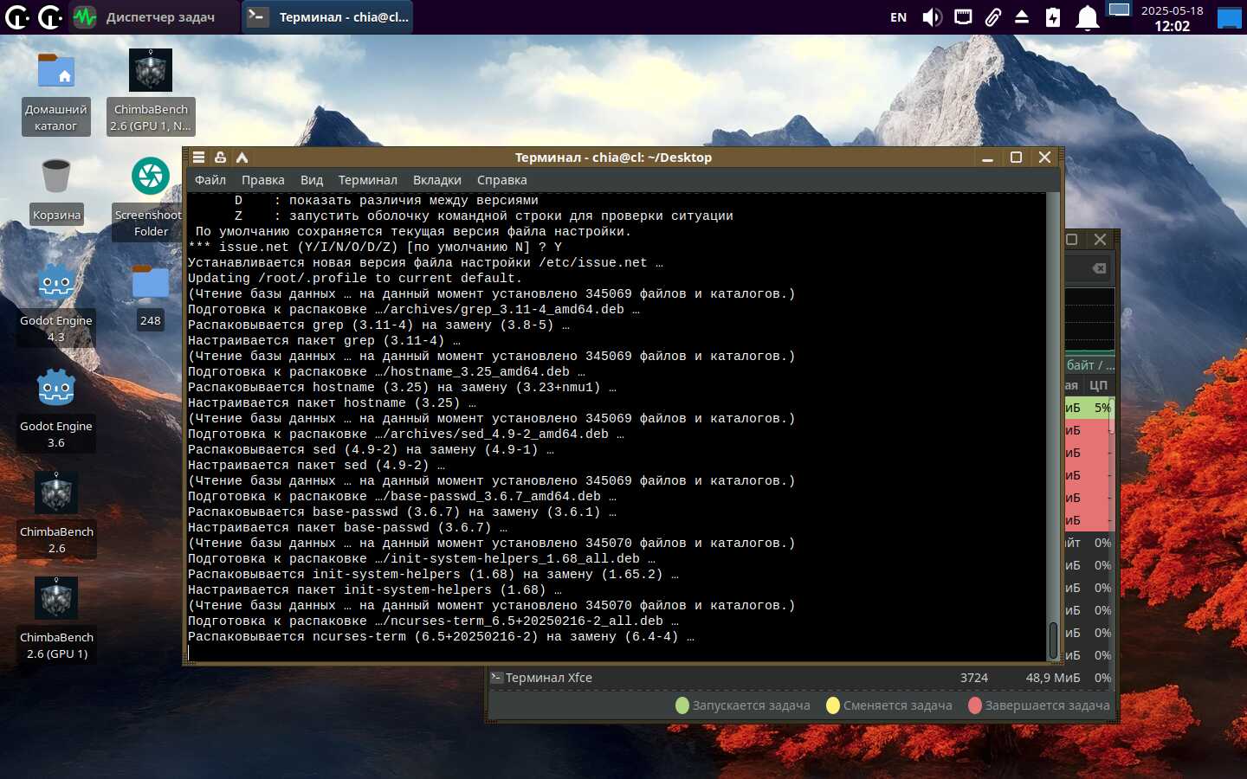Open the Файл menu in terminal
Image resolution: width=1247 pixels, height=779 pixels.
[210, 180]
